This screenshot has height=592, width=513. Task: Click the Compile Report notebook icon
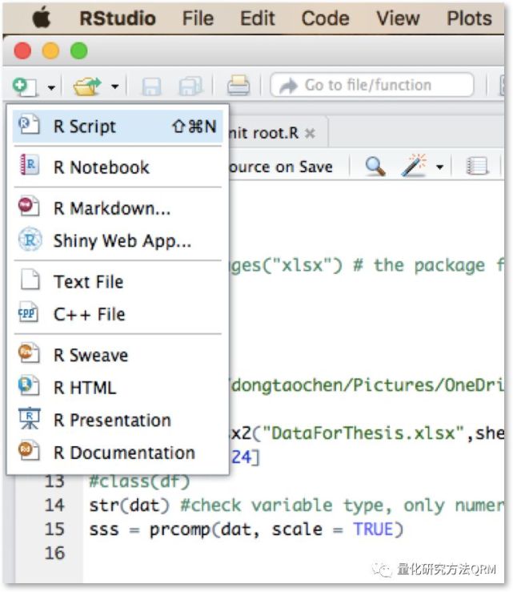477,166
